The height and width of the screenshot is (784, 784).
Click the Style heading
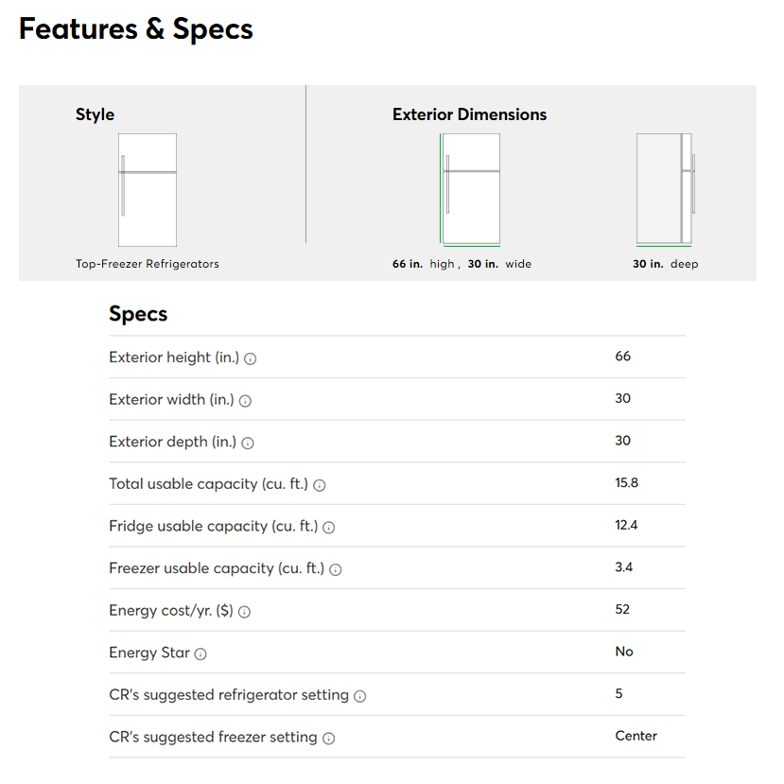(x=95, y=114)
